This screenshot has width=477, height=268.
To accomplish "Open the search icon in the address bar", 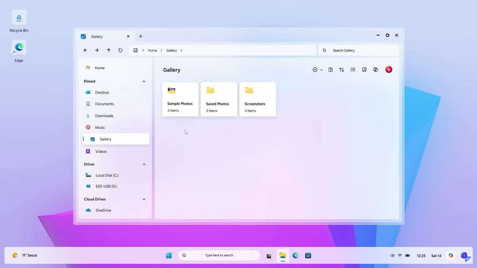I will click(324, 50).
